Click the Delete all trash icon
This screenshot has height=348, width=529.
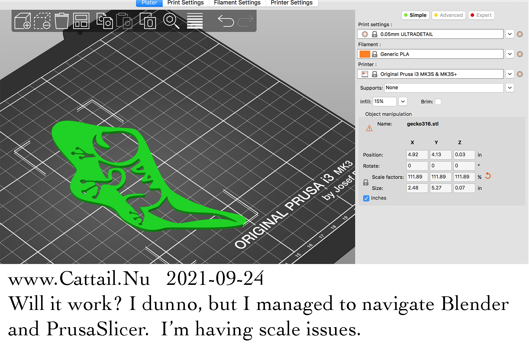pyautogui.click(x=62, y=21)
